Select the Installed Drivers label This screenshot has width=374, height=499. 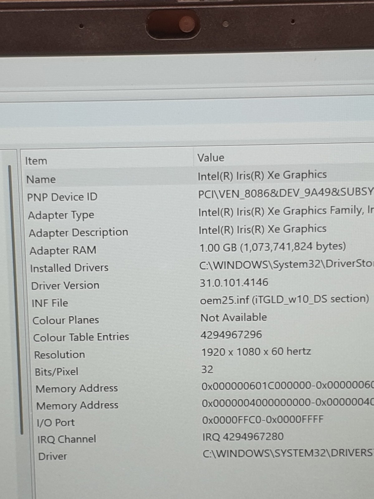[69, 268]
